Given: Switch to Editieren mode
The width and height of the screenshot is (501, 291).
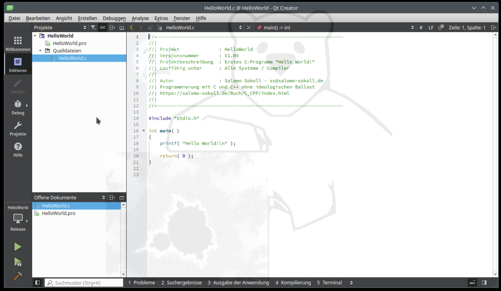Looking at the screenshot, I should pos(18,65).
